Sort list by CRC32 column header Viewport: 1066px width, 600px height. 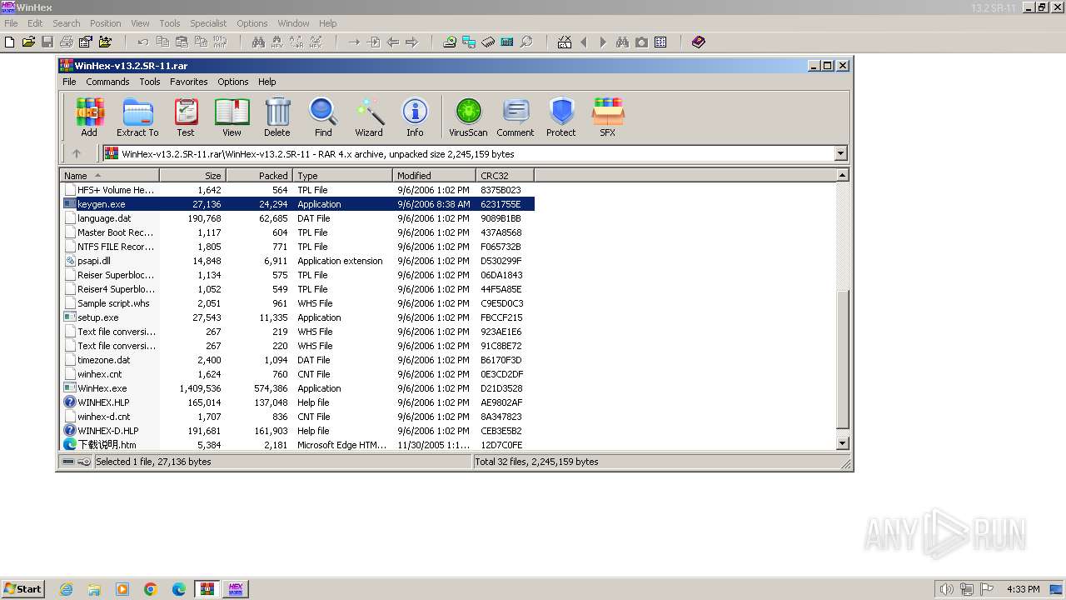coord(505,176)
